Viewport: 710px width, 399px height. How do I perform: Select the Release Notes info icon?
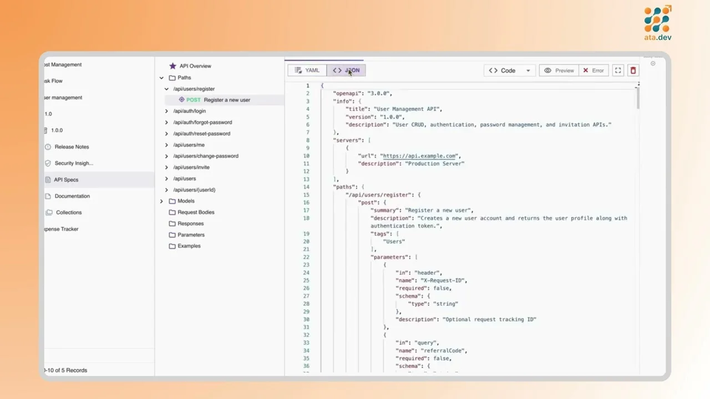coord(48,146)
